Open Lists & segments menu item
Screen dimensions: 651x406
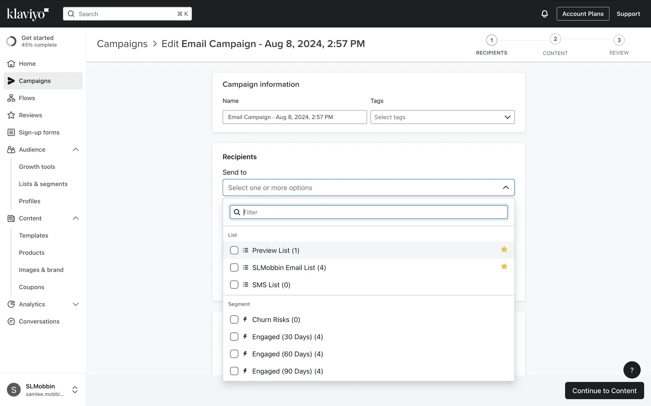[x=43, y=184]
